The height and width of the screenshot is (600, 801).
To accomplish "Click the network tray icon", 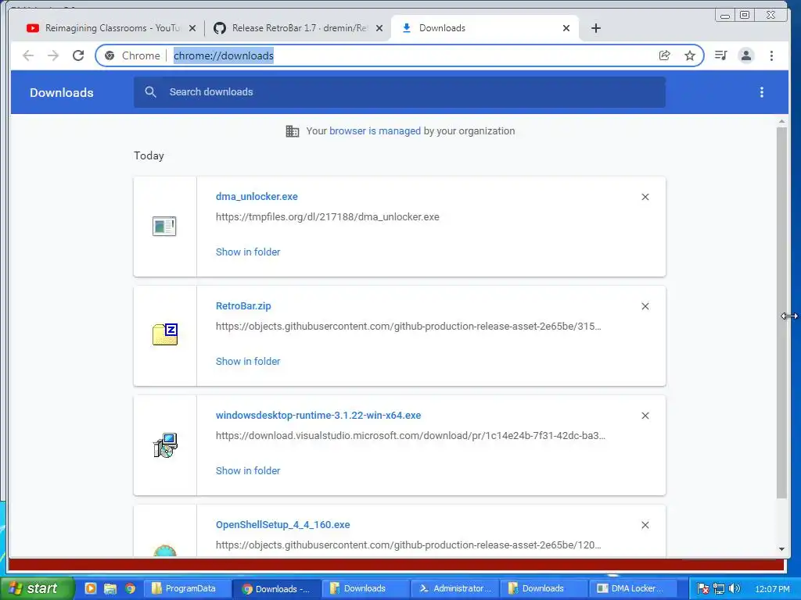I will tap(719, 588).
